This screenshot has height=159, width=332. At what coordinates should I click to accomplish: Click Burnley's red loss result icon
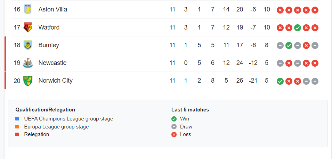(306, 45)
